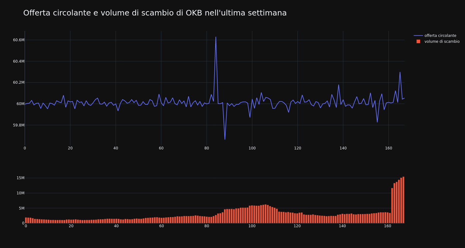465x248 pixels.
Task: Click x-axis label 160 on lower chart
Action: coord(387,226)
